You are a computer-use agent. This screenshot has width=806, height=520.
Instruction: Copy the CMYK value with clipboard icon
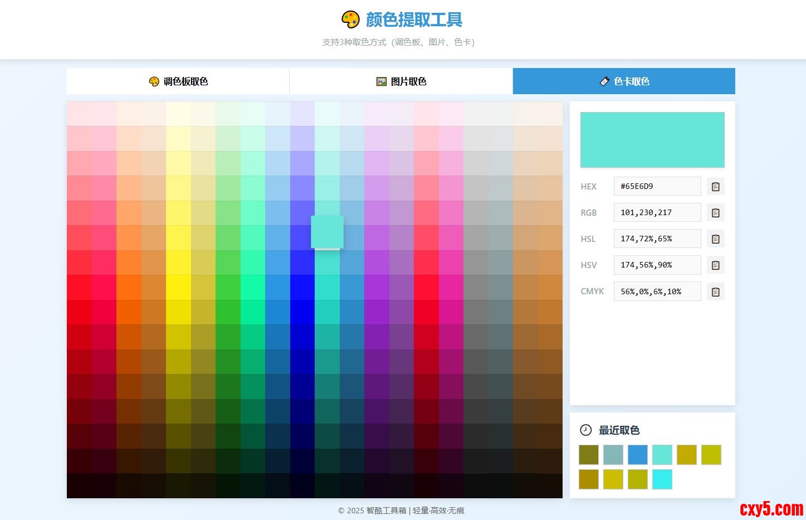pyautogui.click(x=715, y=291)
